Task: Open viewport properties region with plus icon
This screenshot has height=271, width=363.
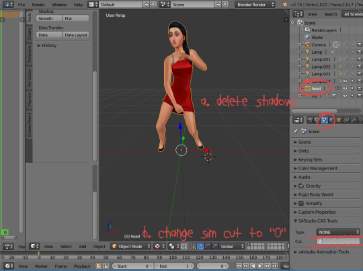Action: pos(286,20)
